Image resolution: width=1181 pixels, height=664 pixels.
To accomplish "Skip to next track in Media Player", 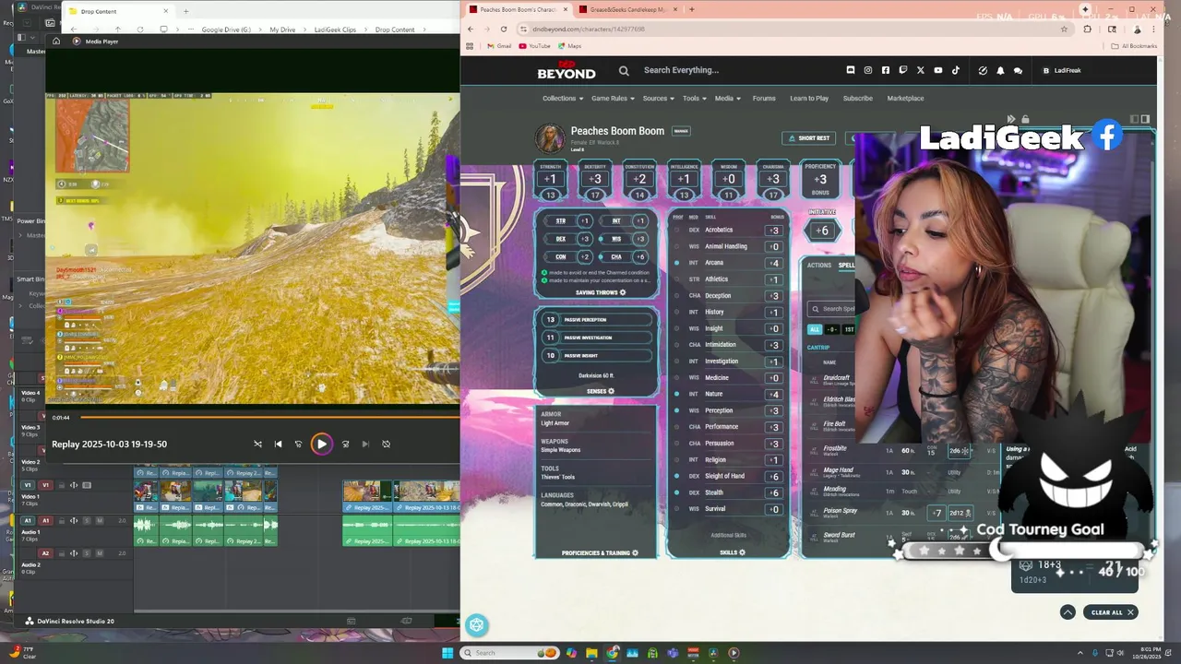I will pos(365,444).
